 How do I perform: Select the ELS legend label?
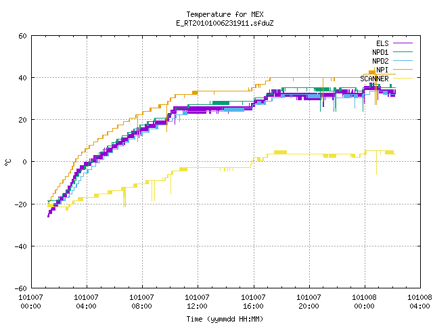click(382, 43)
